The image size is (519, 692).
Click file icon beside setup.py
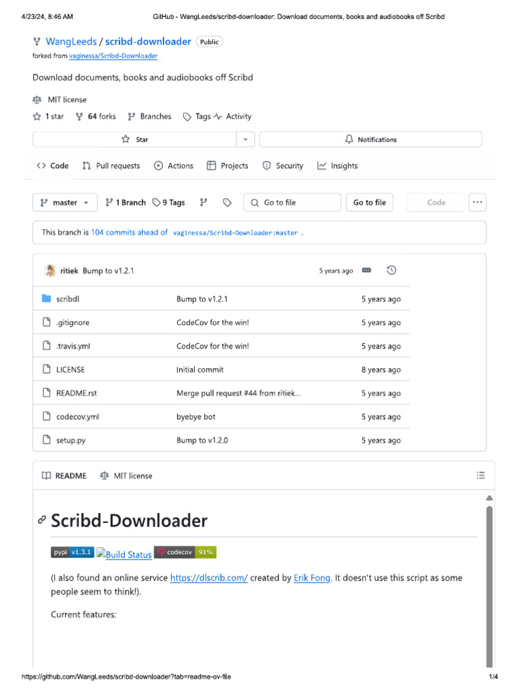(x=47, y=439)
